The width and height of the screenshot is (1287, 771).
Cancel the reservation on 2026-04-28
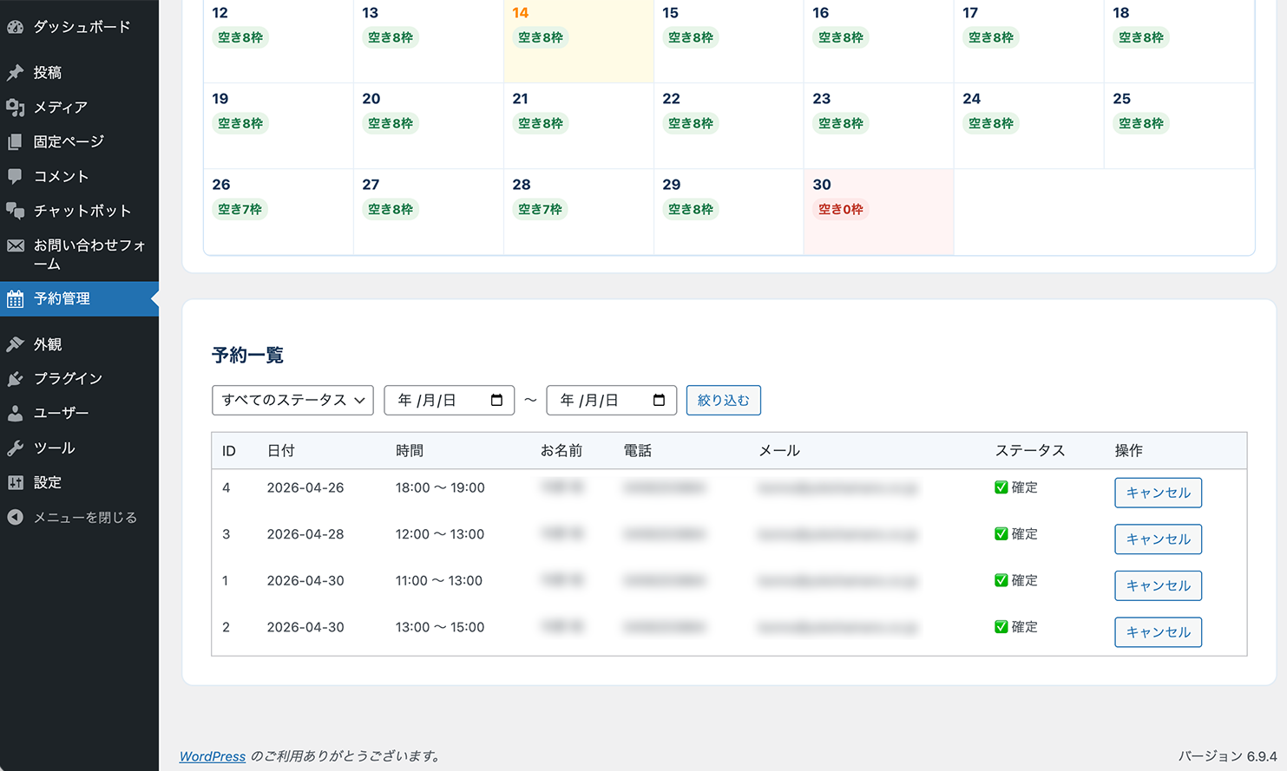[1158, 539]
